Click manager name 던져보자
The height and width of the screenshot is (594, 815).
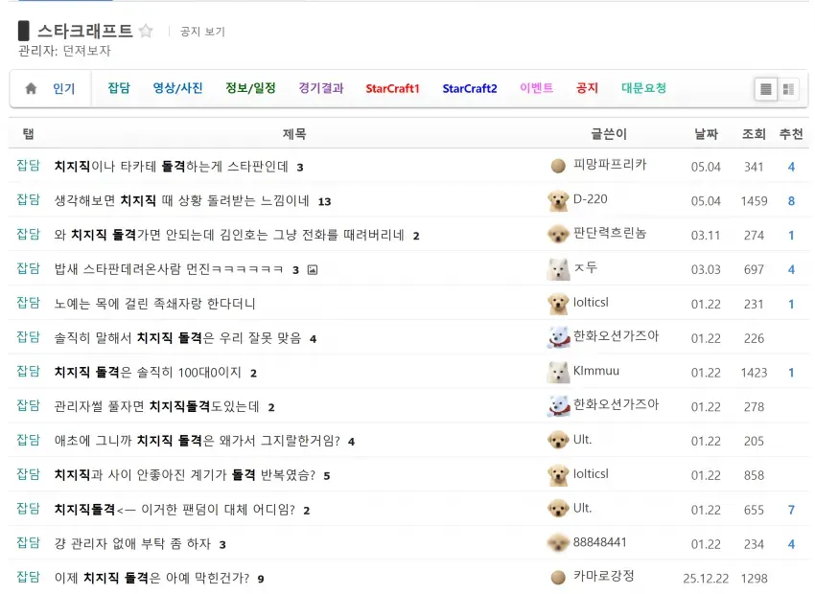87,51
